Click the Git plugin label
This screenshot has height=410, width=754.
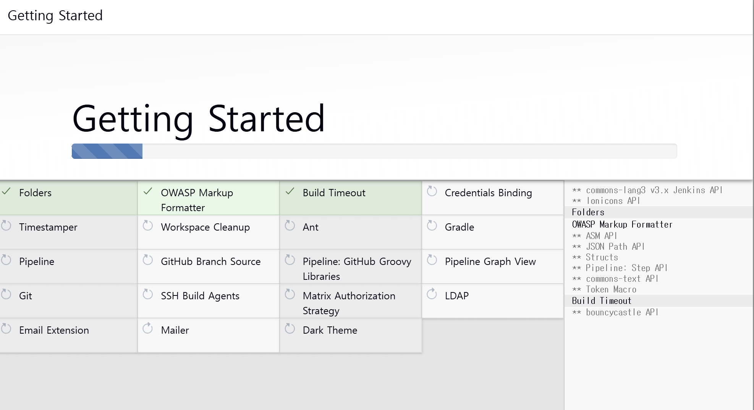26,296
